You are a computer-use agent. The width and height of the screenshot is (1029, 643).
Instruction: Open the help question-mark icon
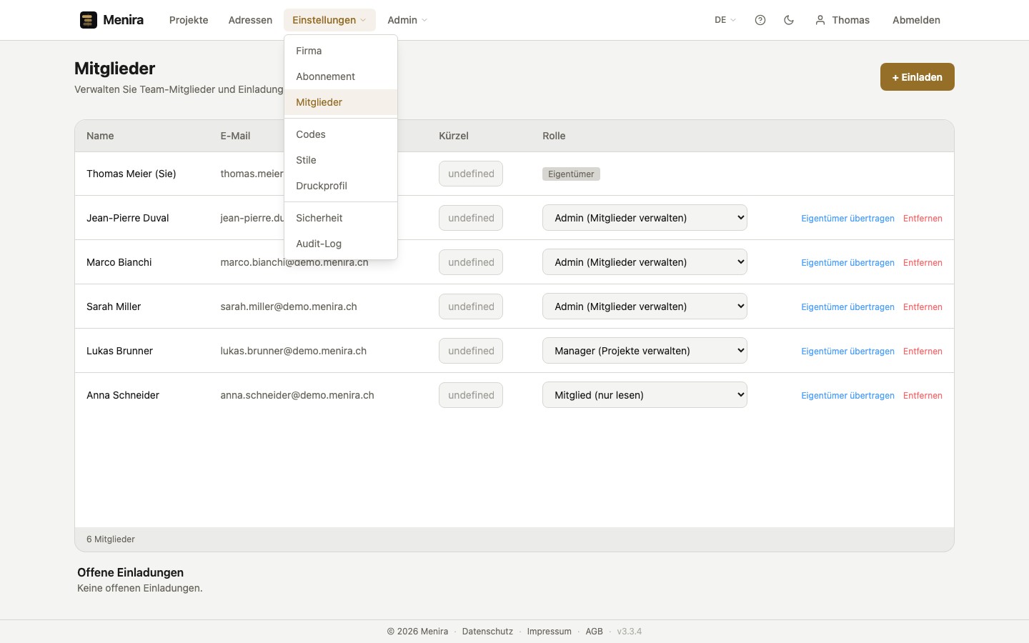click(x=760, y=20)
